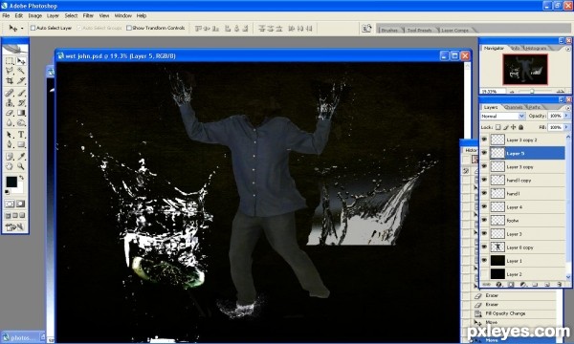The image size is (574, 344).
Task: Switch to the Channels tab
Action: pyautogui.click(x=513, y=107)
